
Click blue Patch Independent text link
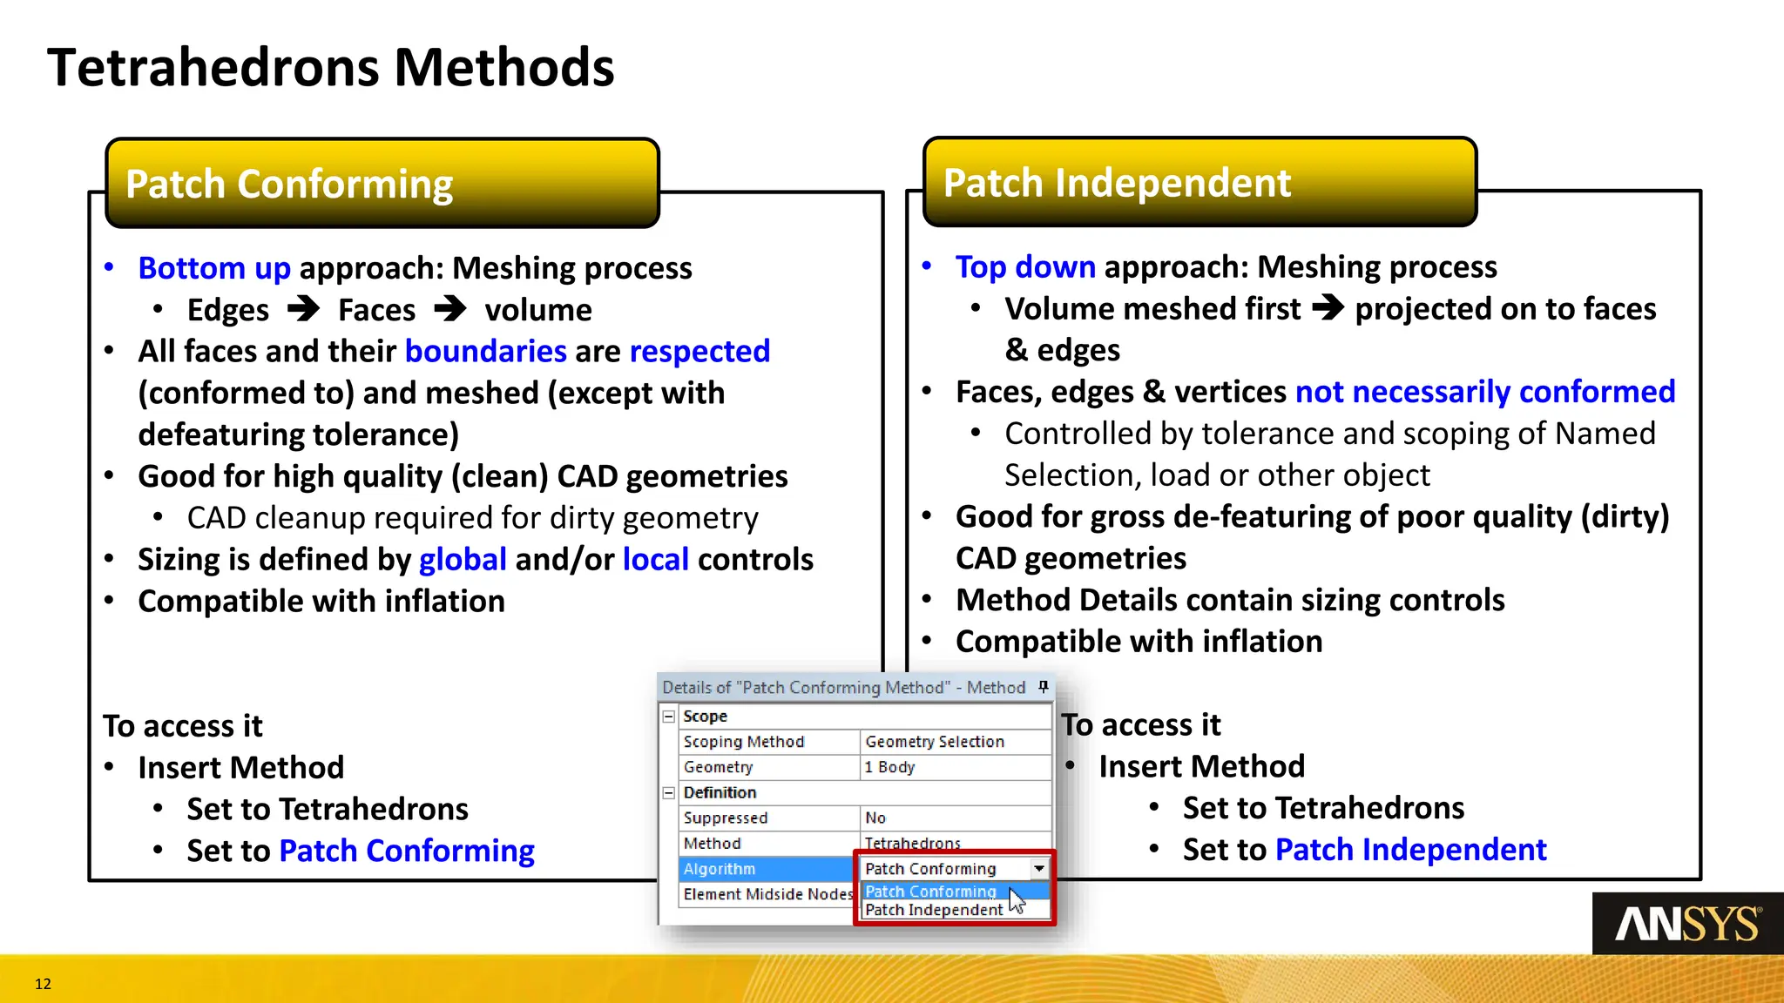1410,850
